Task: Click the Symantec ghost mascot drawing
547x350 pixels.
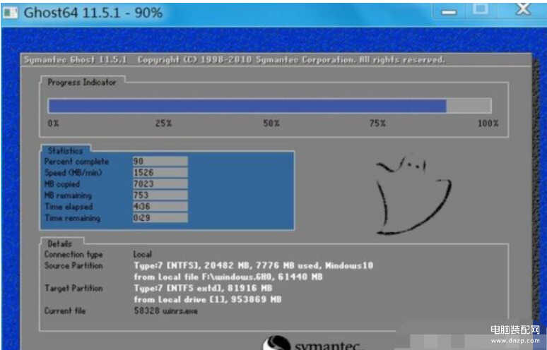Action: pos(413,195)
